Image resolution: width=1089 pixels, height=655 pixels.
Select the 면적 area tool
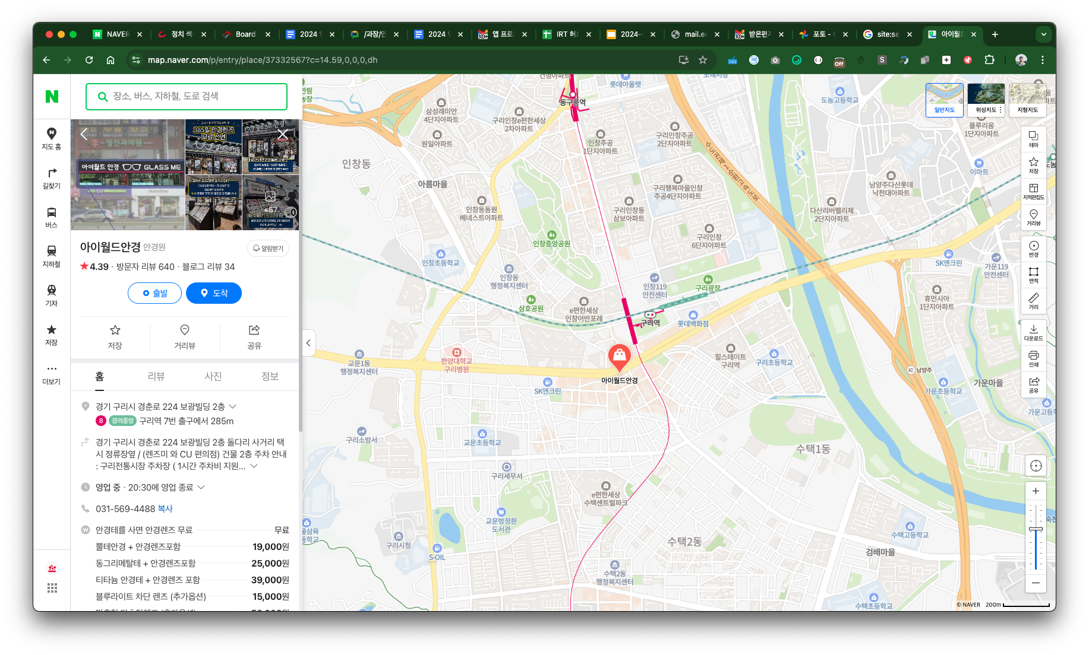(x=1034, y=275)
